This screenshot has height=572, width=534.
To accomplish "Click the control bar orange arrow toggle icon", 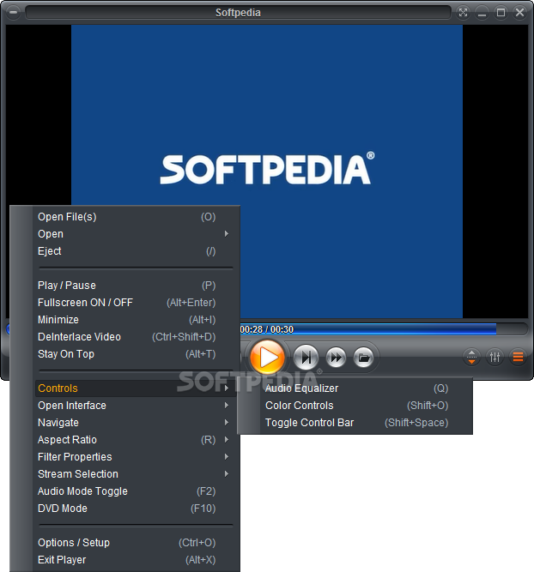I will (471, 357).
